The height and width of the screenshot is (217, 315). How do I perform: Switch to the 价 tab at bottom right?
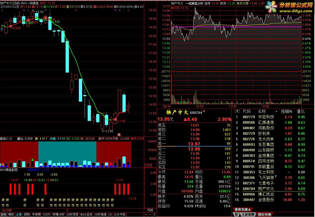point(236,214)
